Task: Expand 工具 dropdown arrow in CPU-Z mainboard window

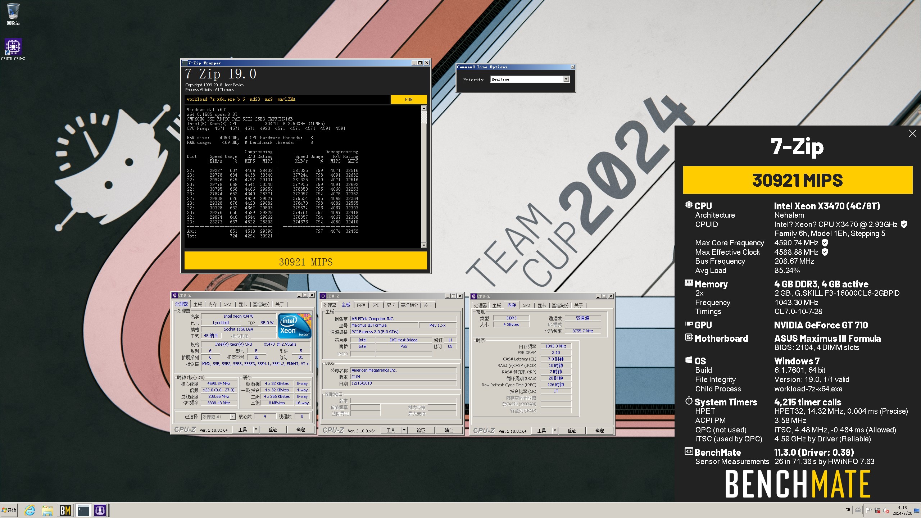Action: 404,430
